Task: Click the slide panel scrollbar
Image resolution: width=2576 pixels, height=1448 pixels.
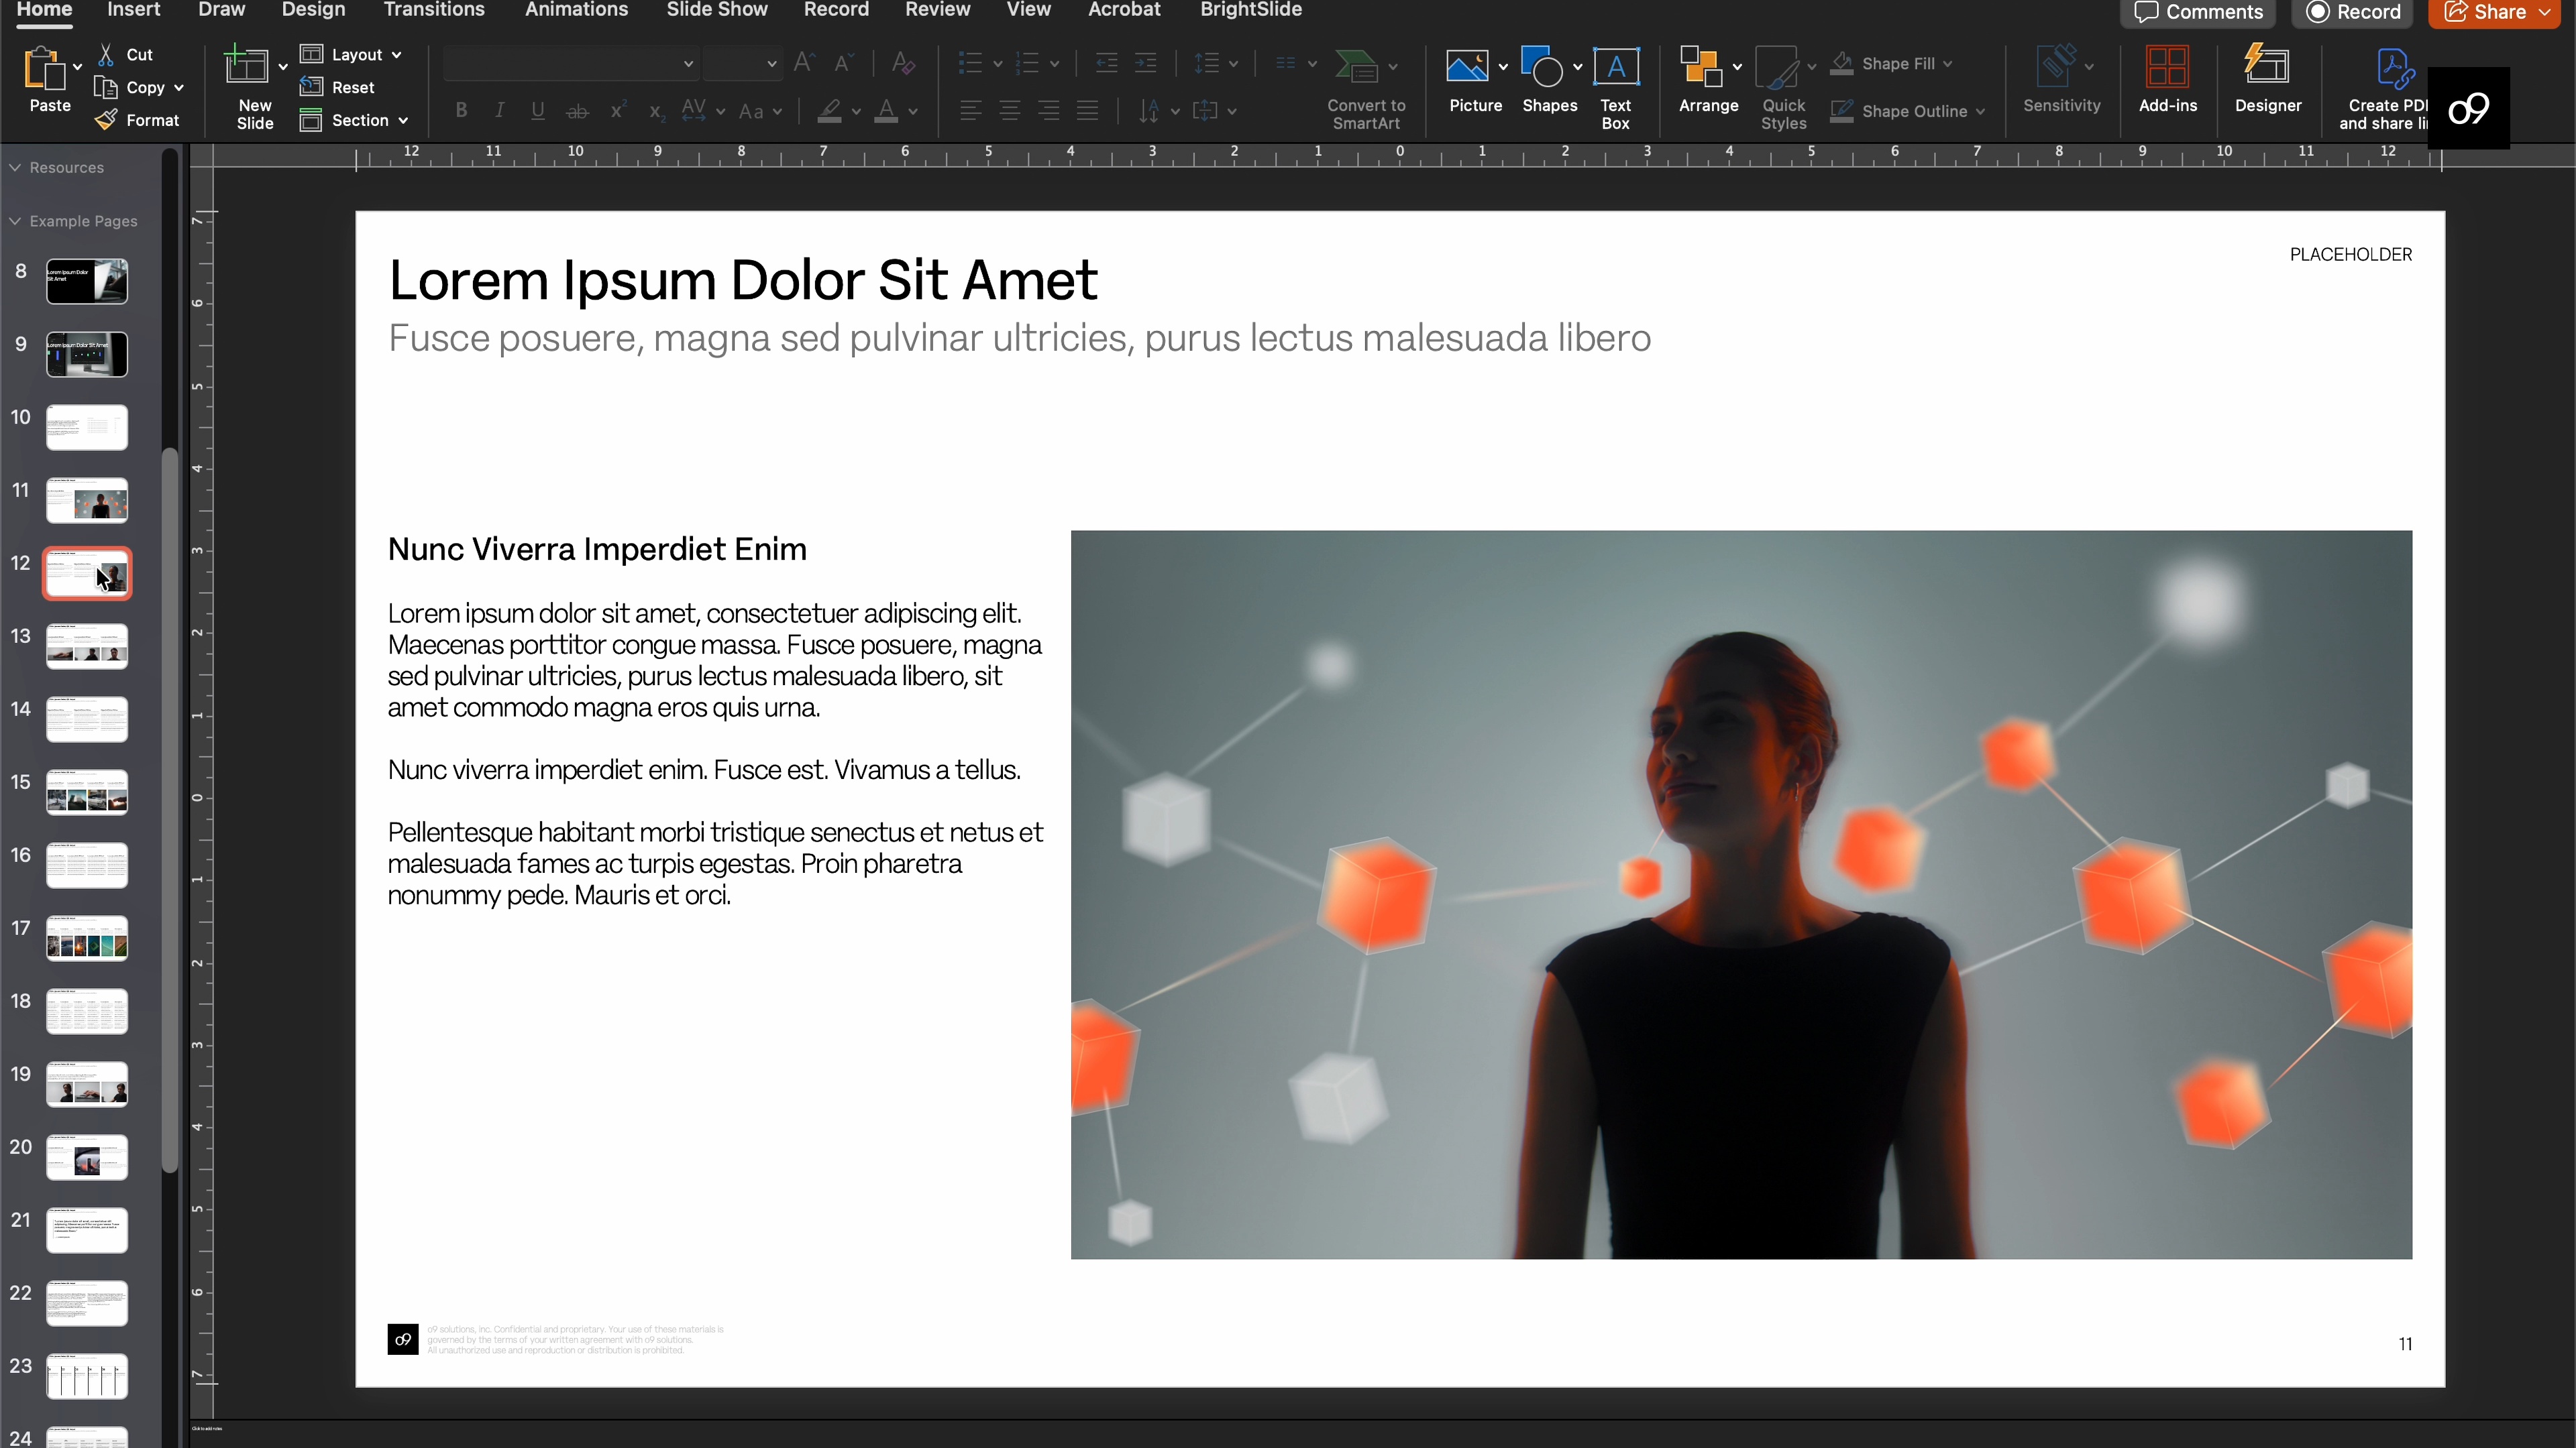Action: tap(170, 809)
